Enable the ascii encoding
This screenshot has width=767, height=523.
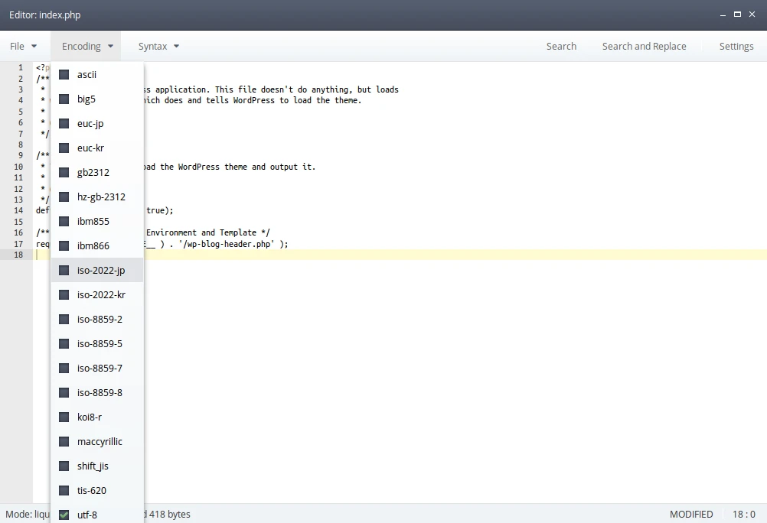[86, 74]
